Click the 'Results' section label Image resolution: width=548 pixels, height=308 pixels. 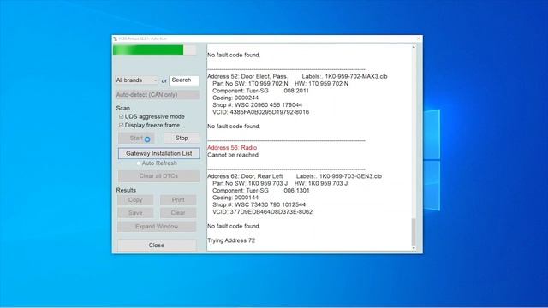(x=126, y=190)
